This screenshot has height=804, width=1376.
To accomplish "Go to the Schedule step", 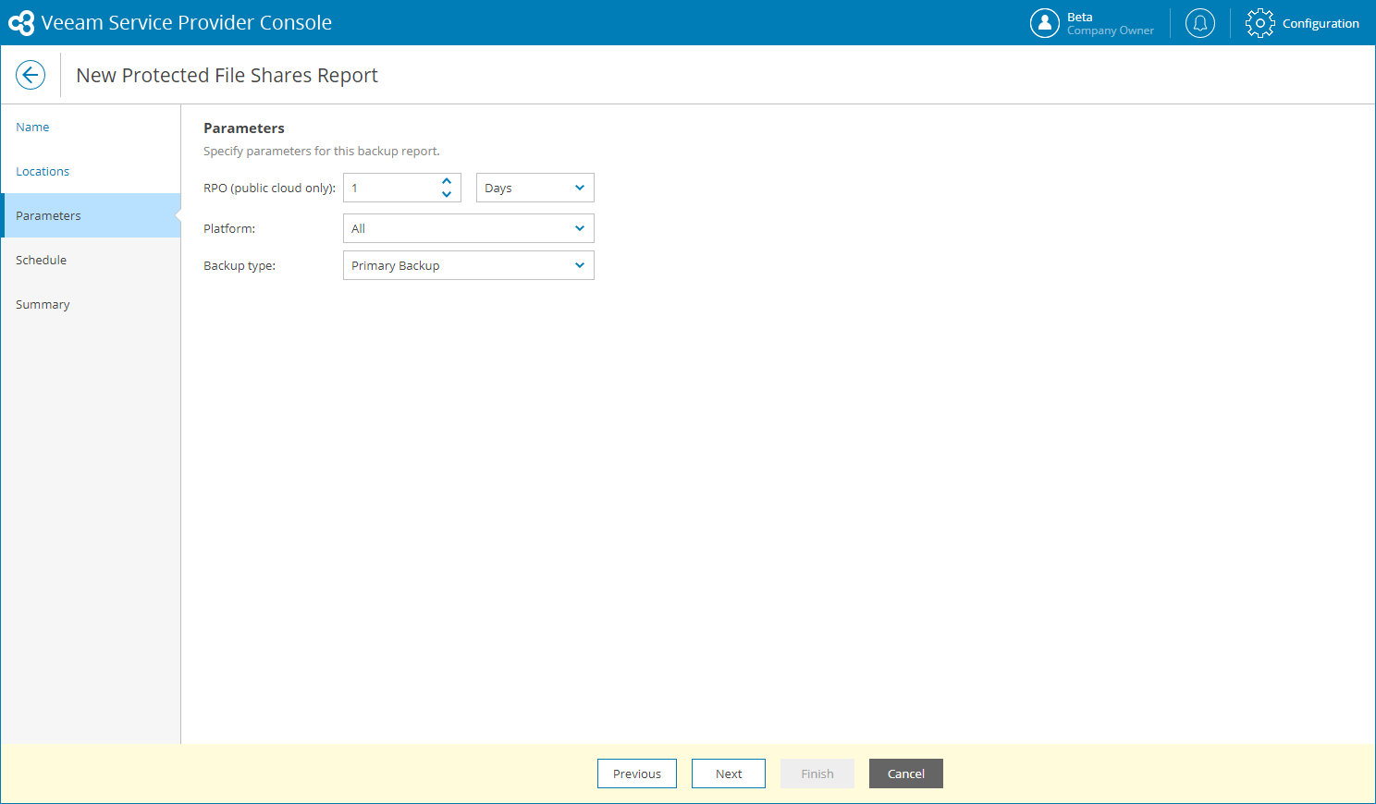I will click(x=91, y=260).
